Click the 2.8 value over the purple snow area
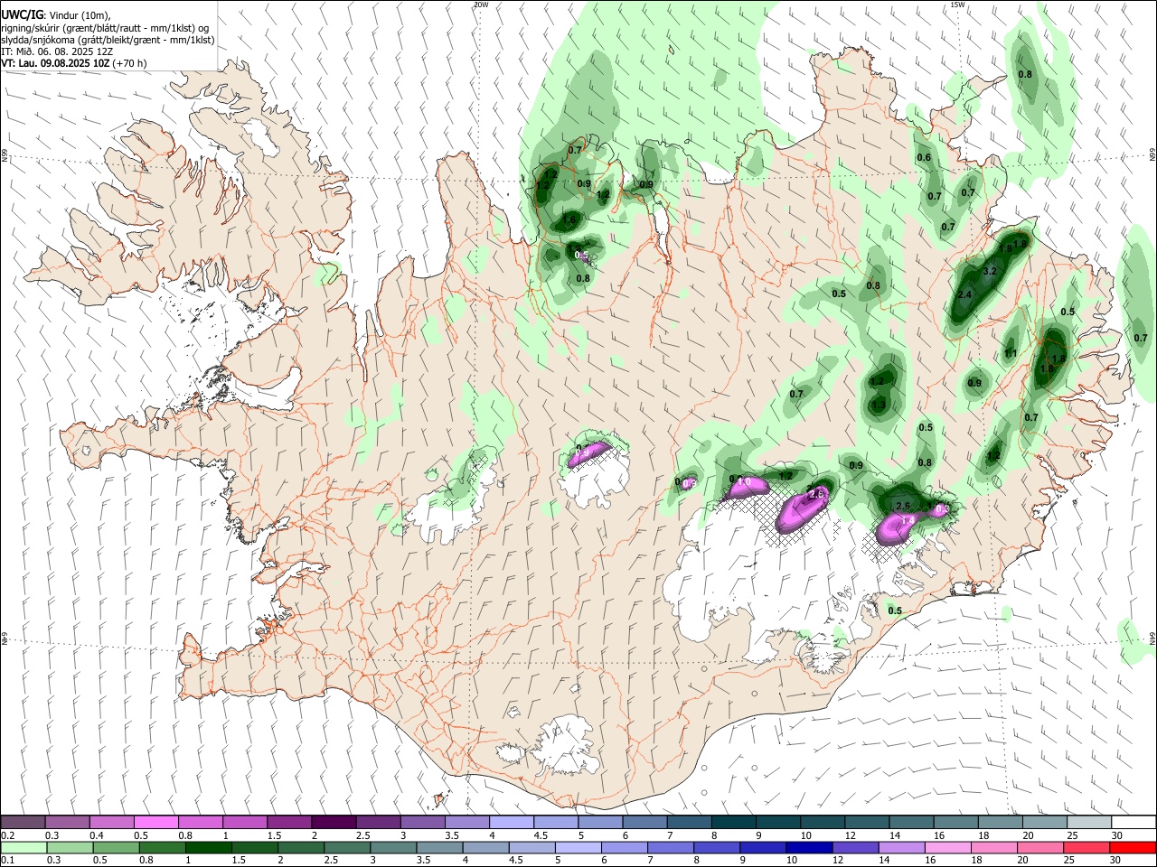Screen dimensions: 1157x867 (x=818, y=495)
